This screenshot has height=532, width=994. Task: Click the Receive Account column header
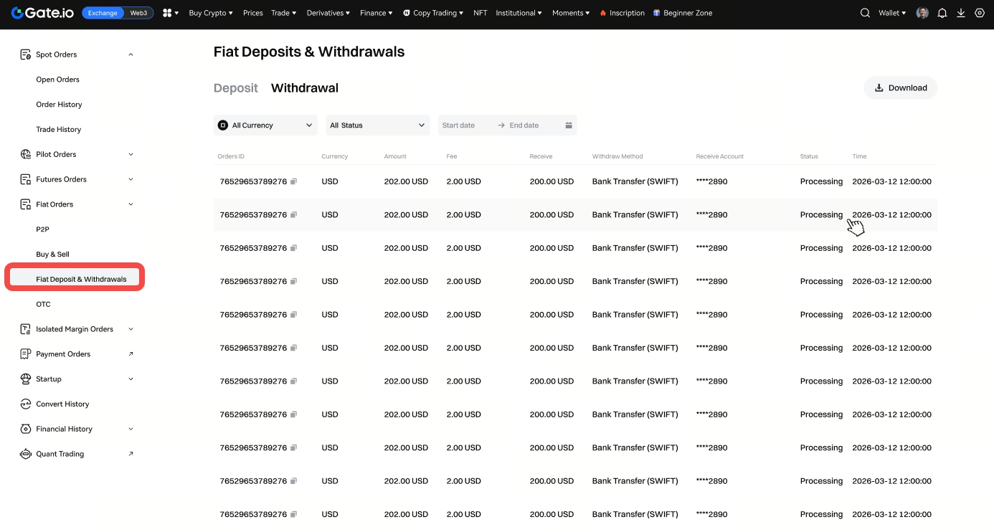pyautogui.click(x=720, y=156)
